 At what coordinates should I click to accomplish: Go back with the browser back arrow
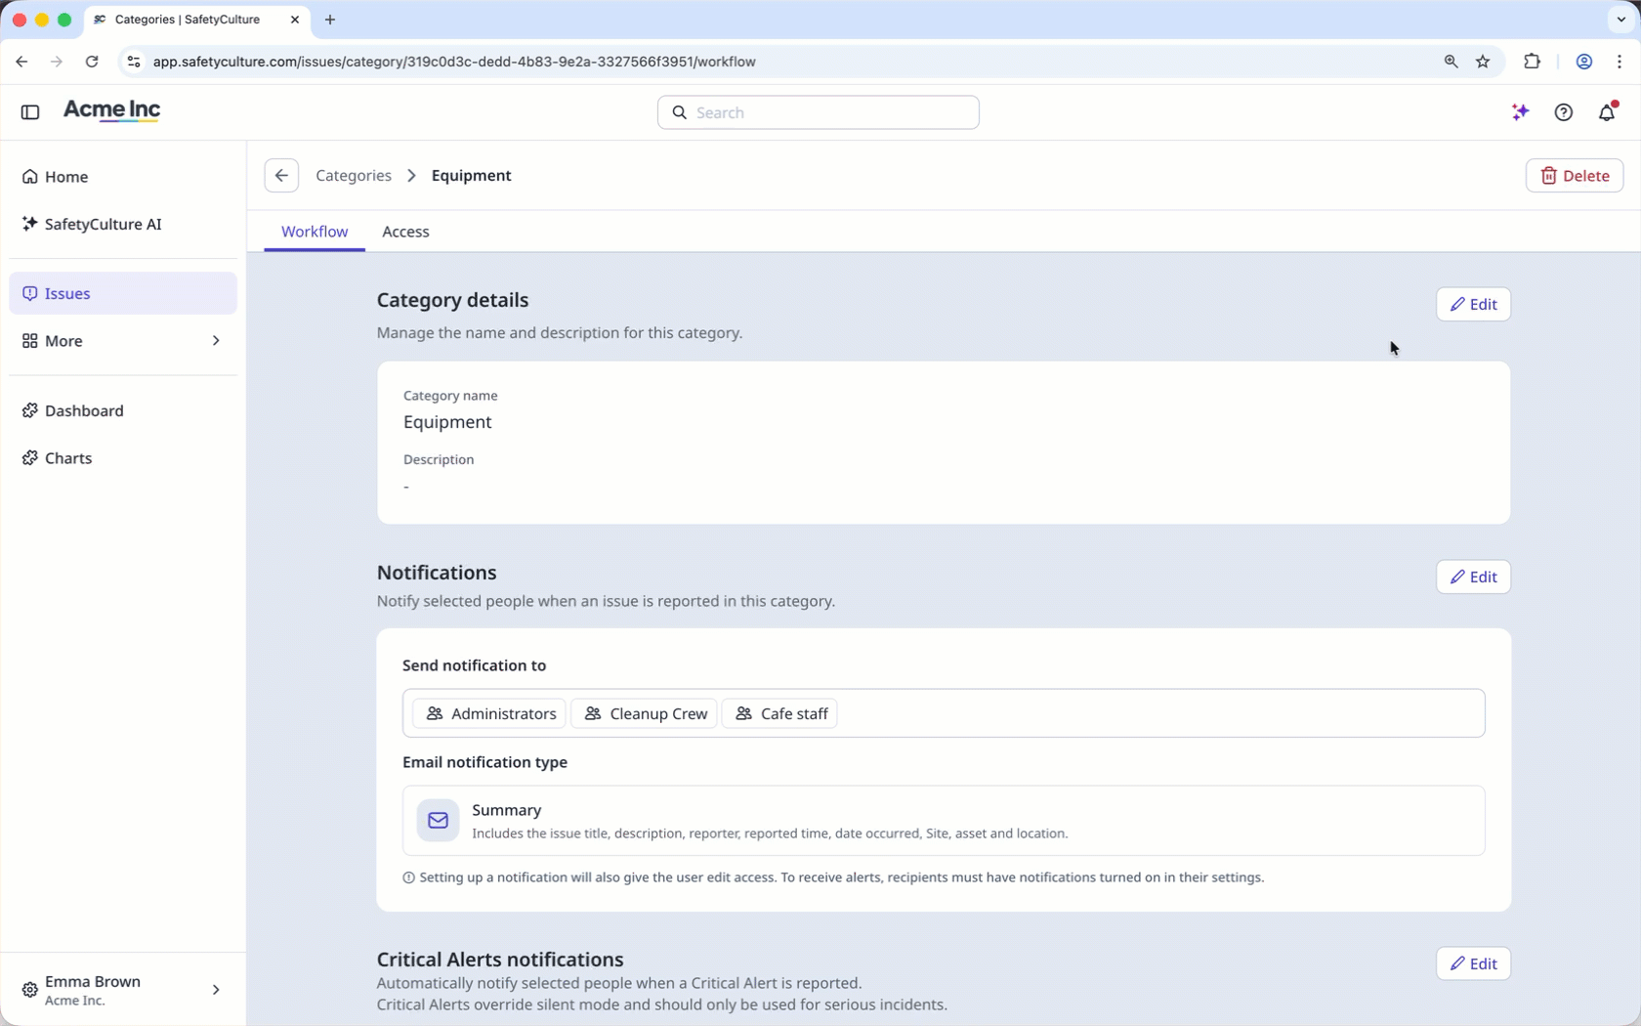(x=21, y=62)
